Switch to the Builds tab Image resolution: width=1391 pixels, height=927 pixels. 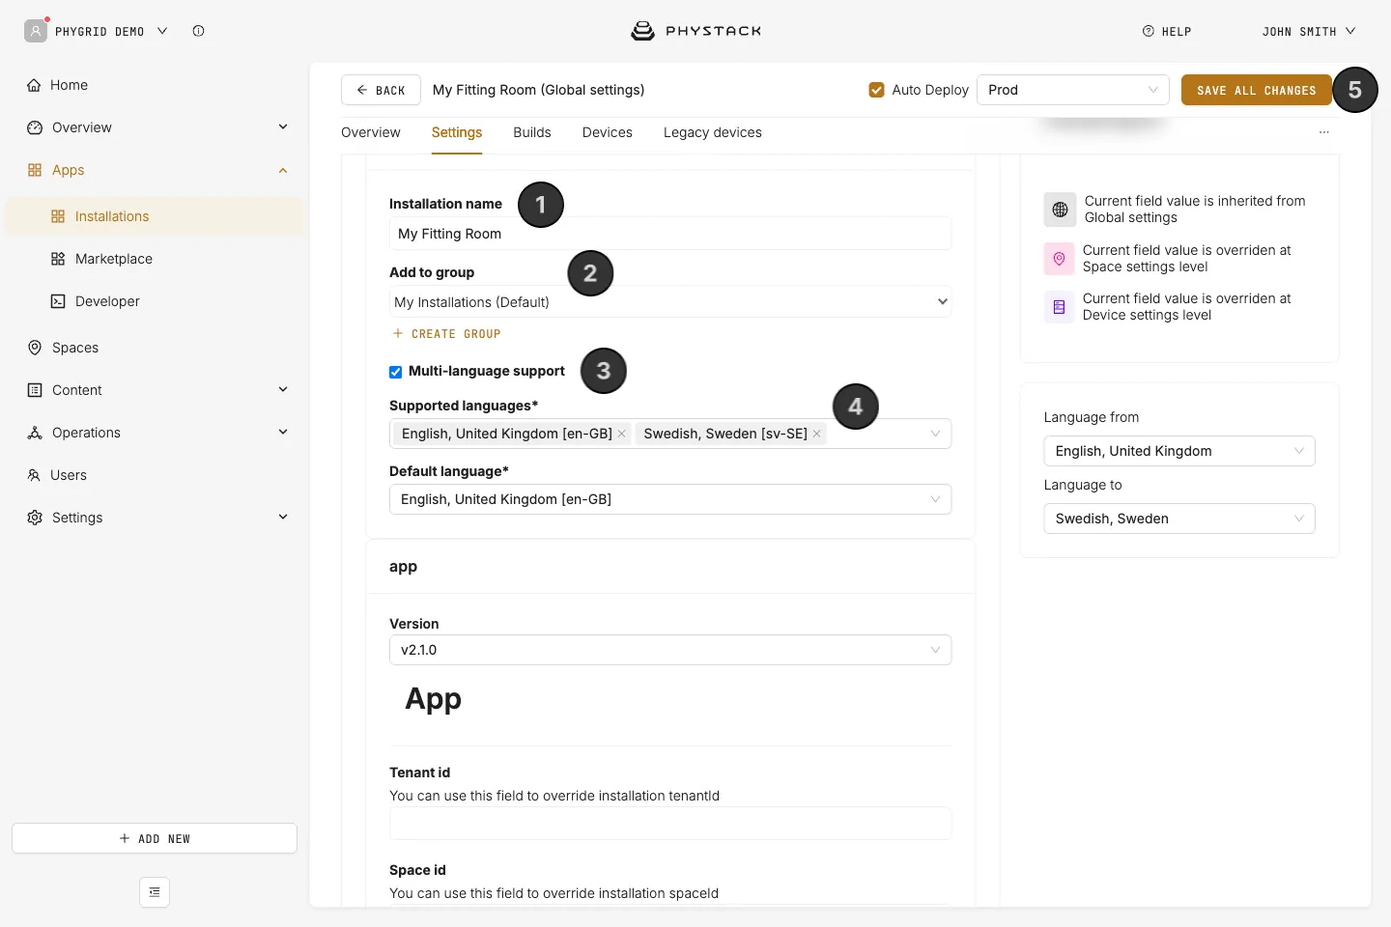coord(532,132)
